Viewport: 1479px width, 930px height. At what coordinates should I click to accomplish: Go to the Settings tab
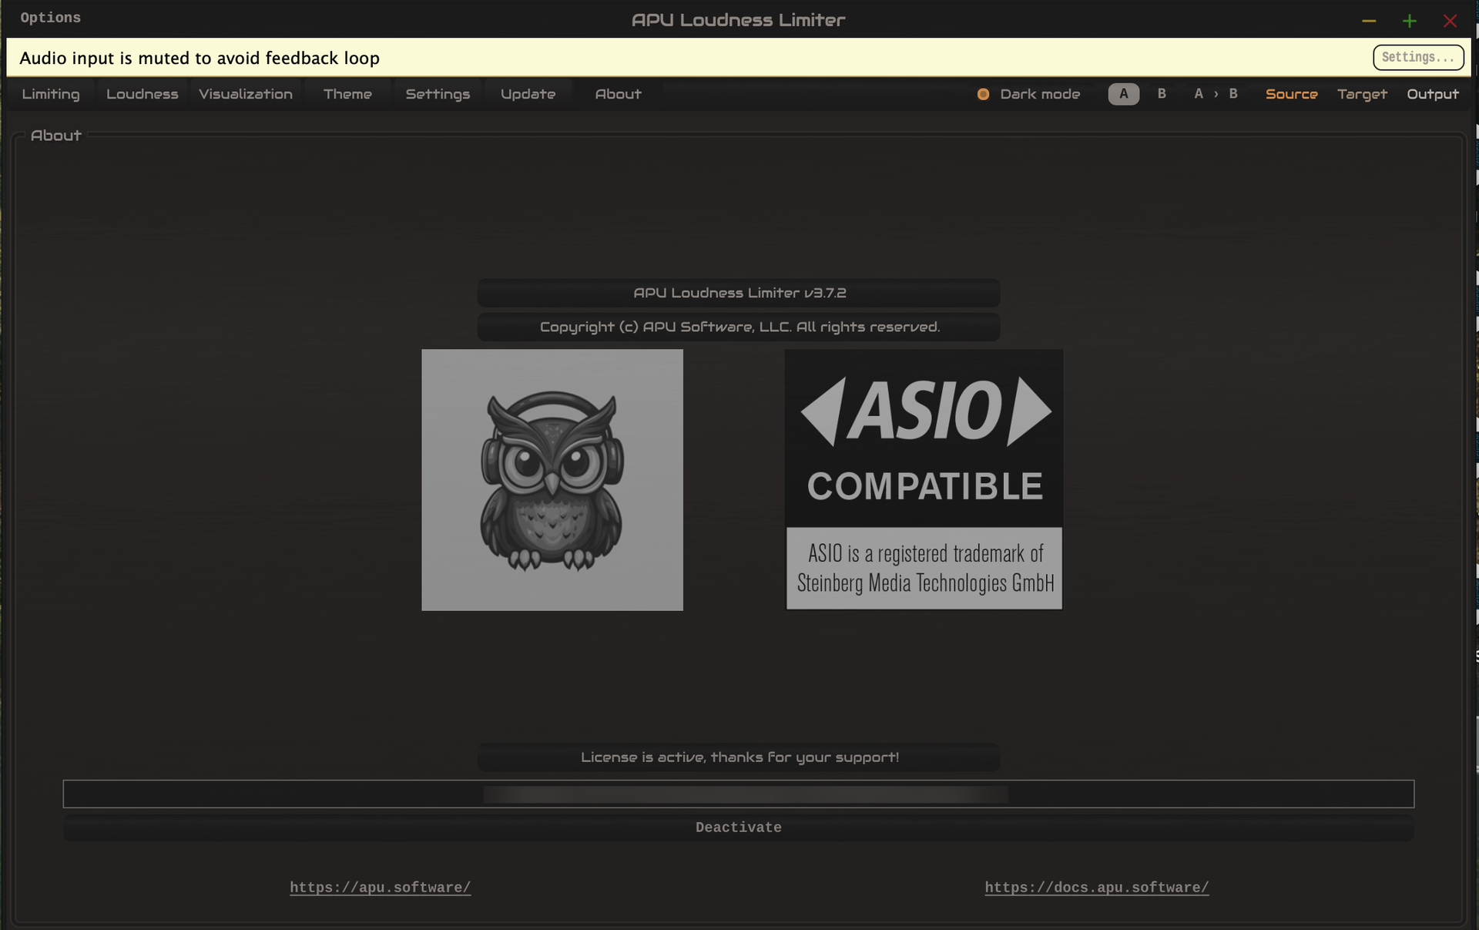pos(438,94)
